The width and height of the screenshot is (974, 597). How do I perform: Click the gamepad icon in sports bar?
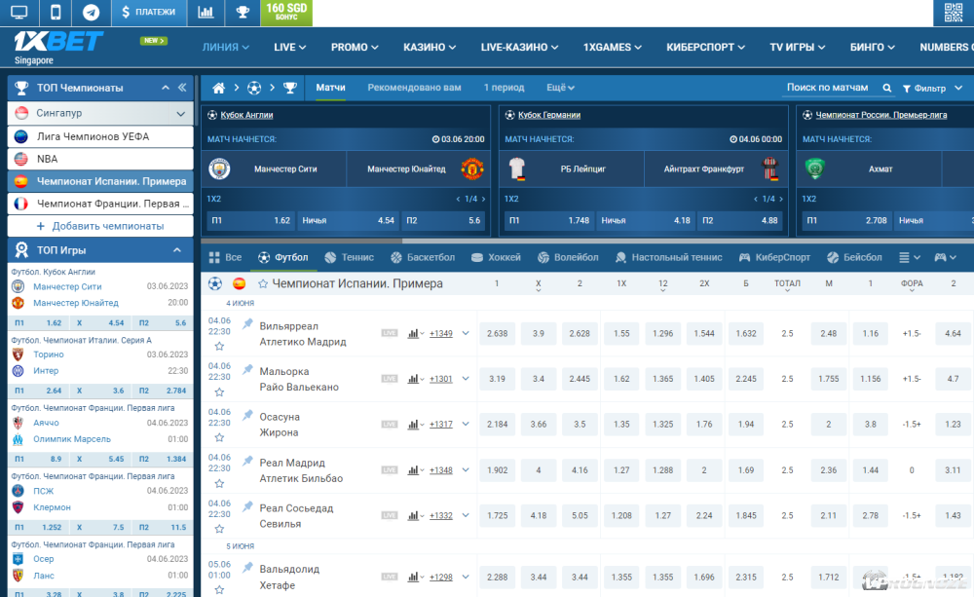(941, 257)
